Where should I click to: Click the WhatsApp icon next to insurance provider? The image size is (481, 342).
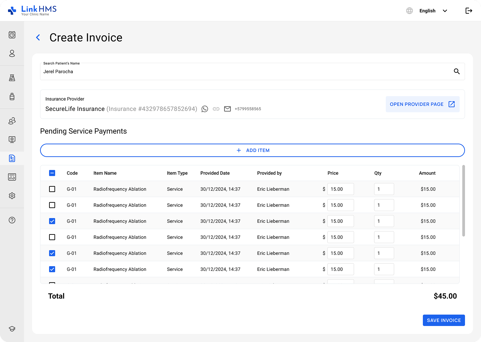coord(205,109)
